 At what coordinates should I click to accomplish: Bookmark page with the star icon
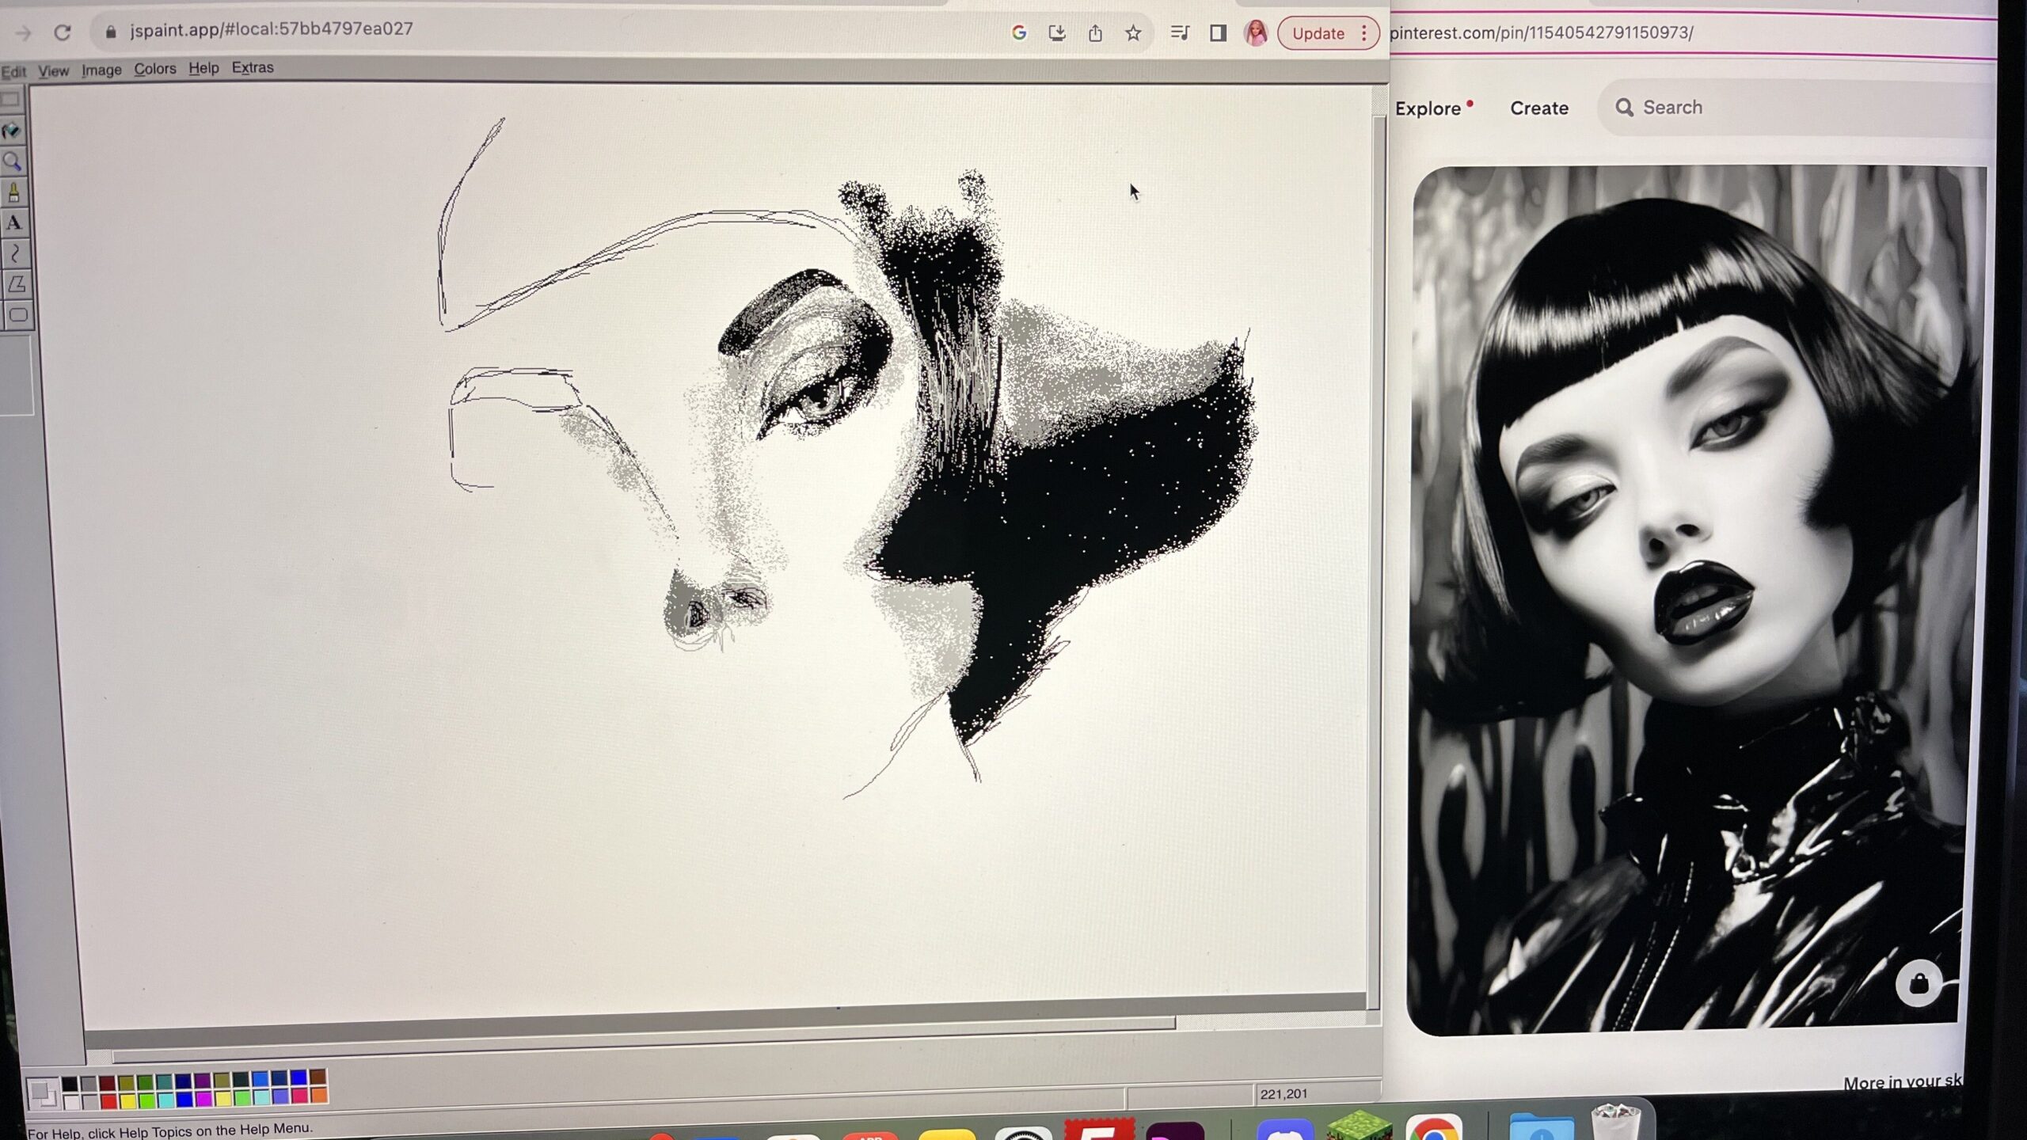point(1133,33)
